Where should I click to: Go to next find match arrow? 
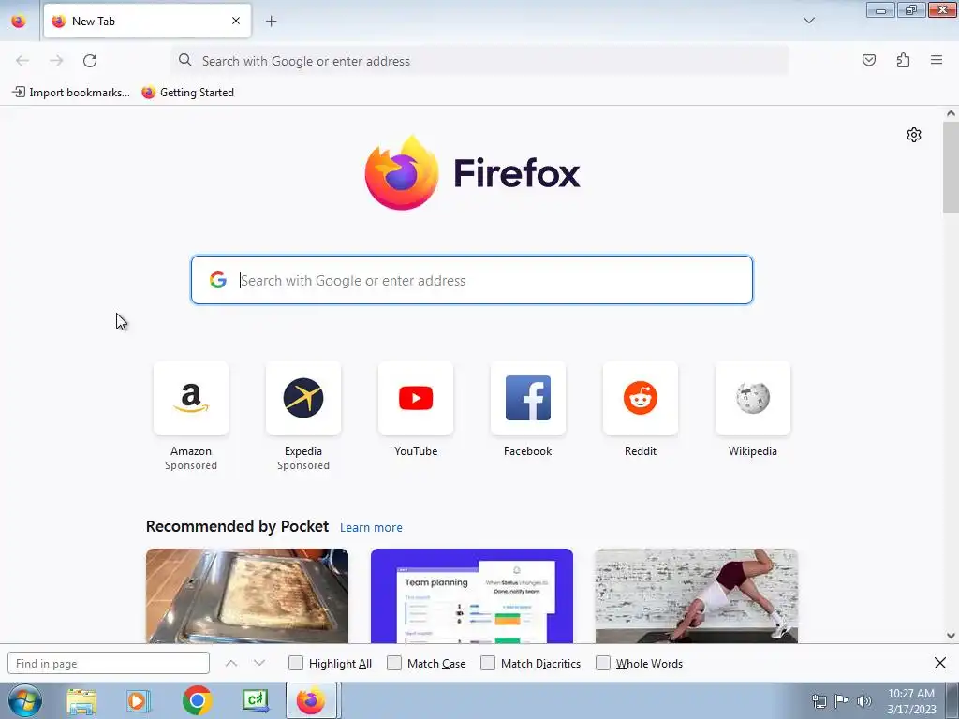259,664
